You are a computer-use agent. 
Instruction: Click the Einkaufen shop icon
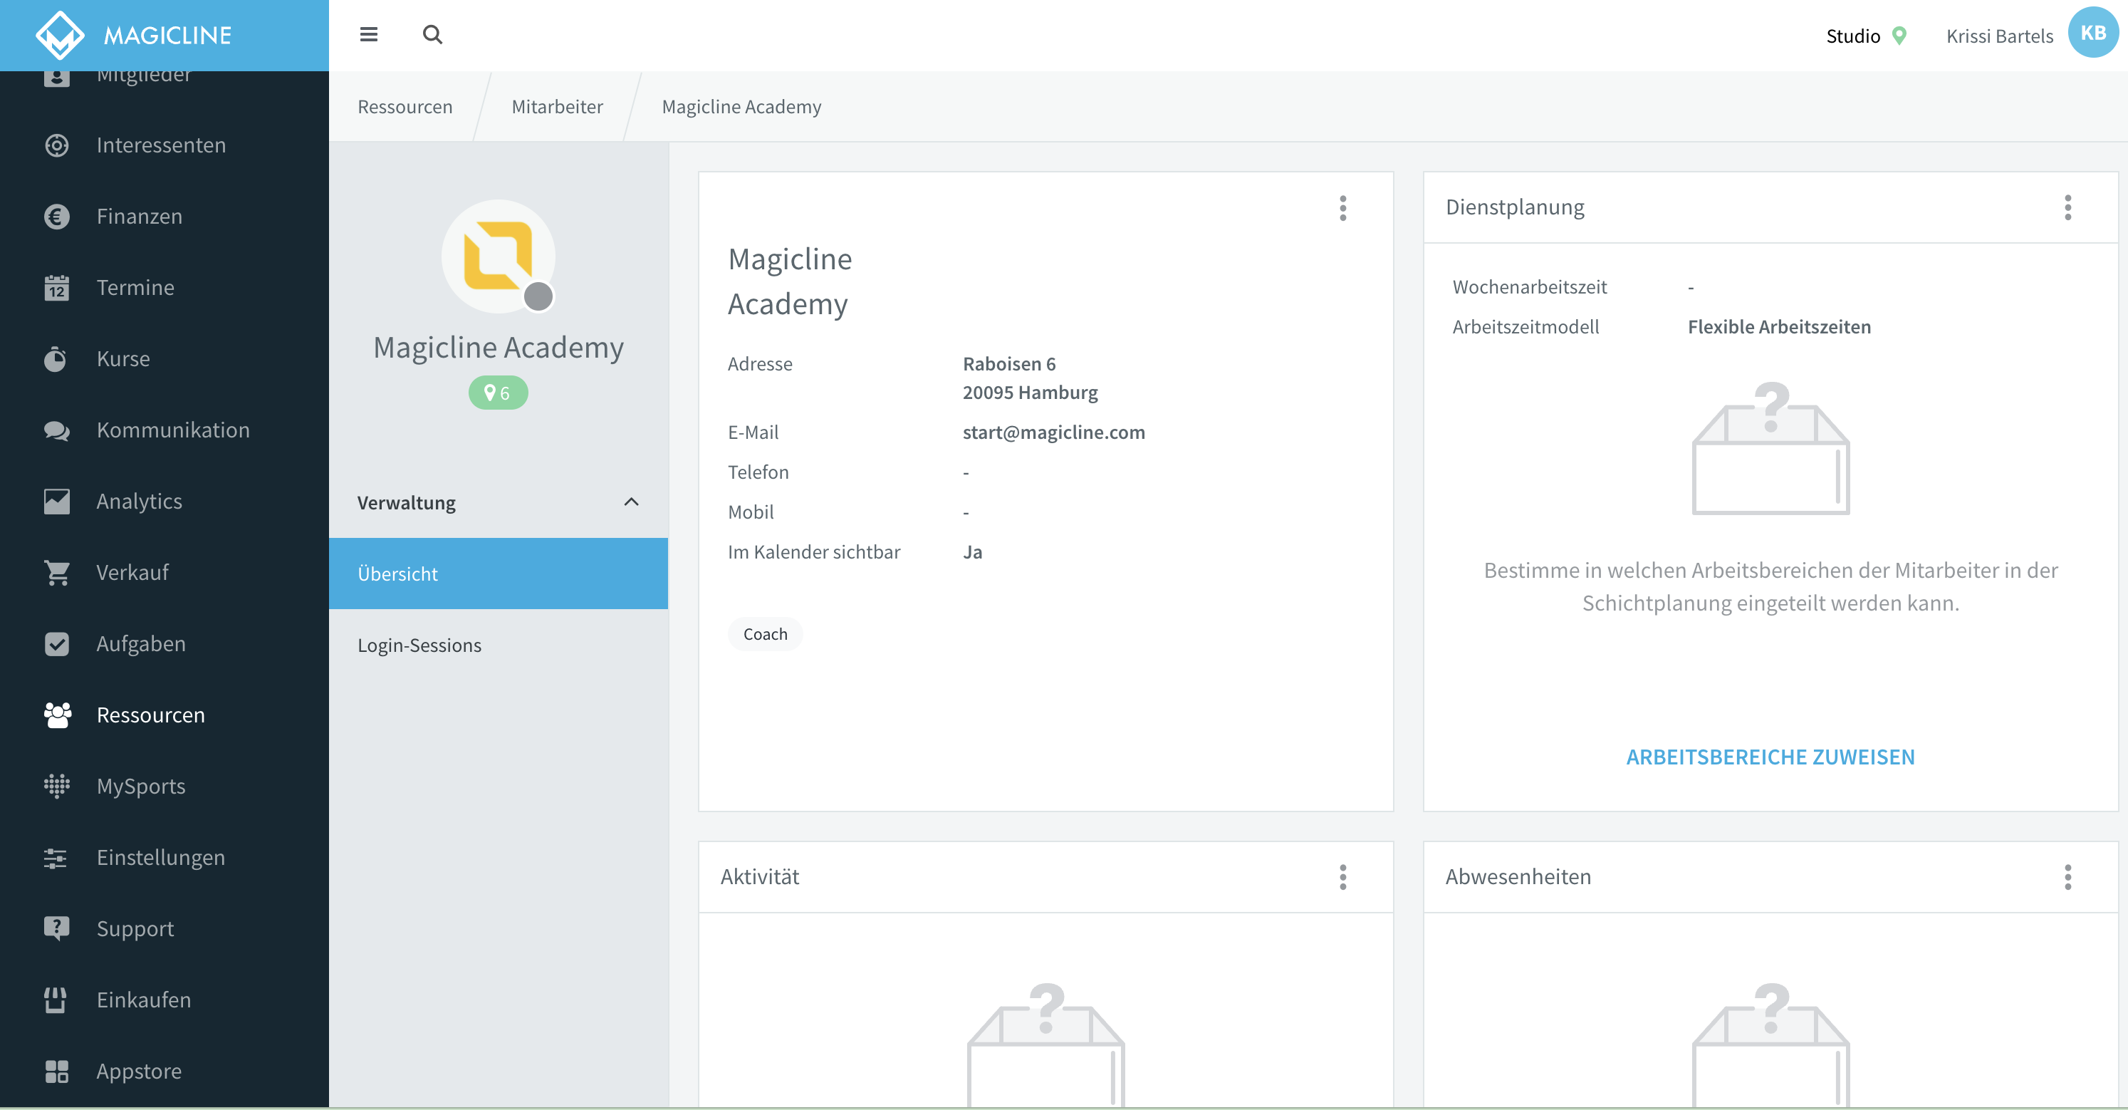coord(56,1000)
